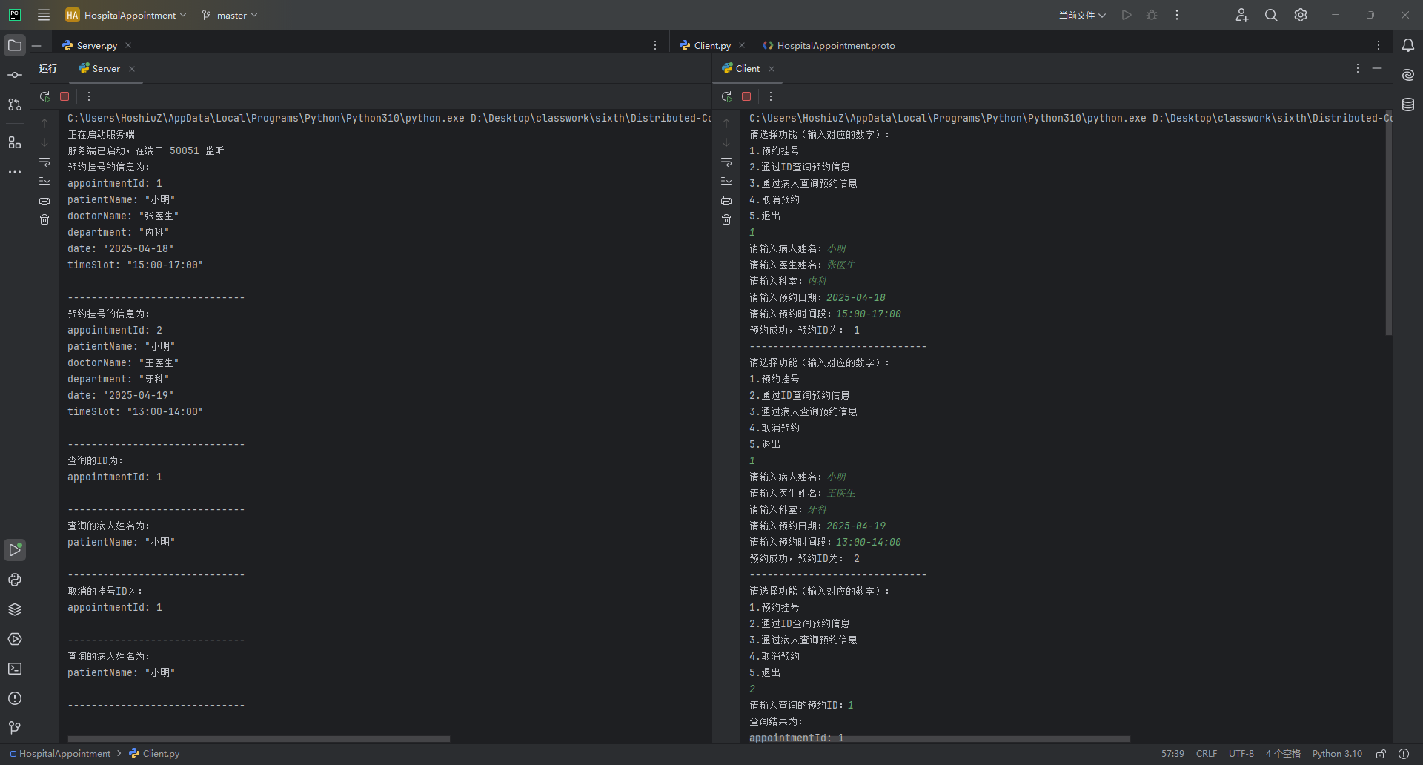Hide the Run tool window
Screen dimensions: 1423x765
pyautogui.click(x=1377, y=68)
